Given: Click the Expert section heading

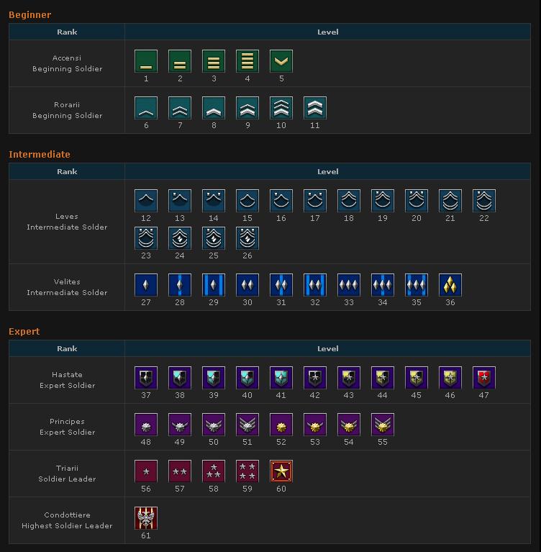Looking at the screenshot, I should (24, 332).
